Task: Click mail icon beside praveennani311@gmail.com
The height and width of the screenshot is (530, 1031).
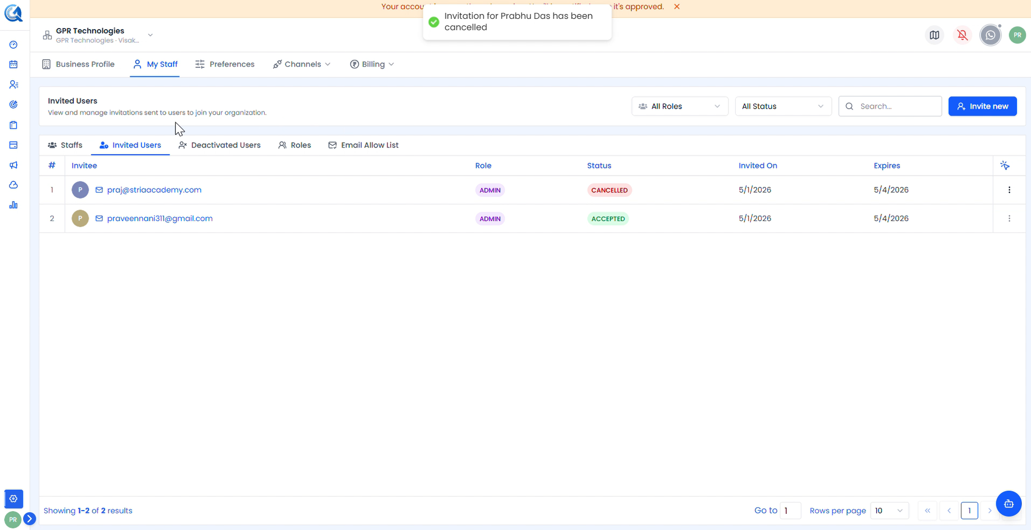Action: [99, 218]
